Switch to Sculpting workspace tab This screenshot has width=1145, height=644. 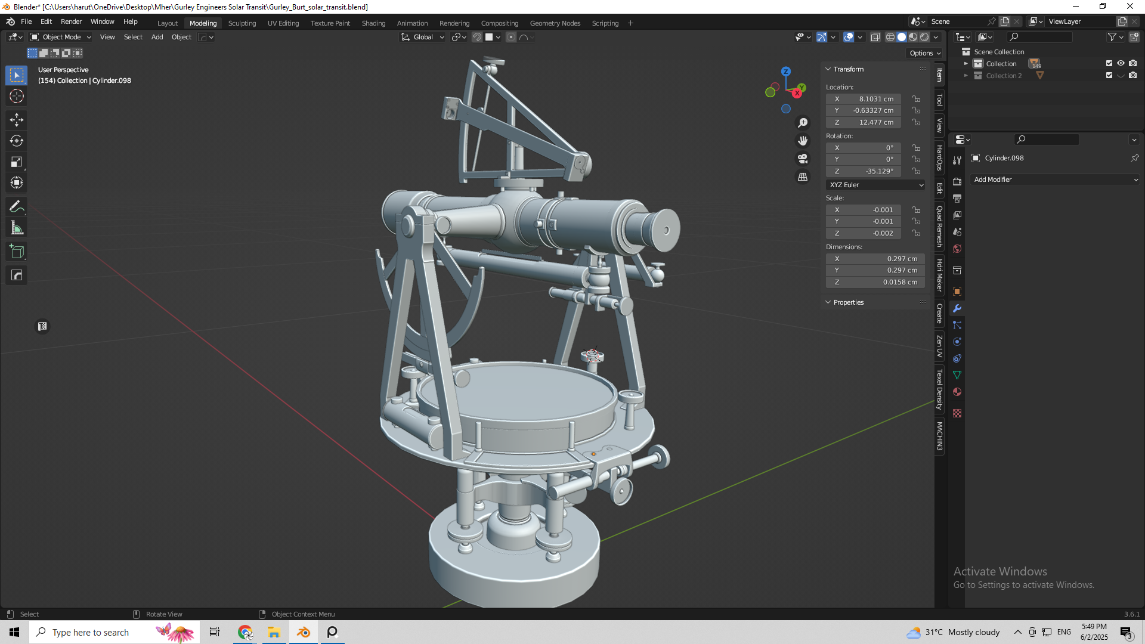[x=242, y=23]
